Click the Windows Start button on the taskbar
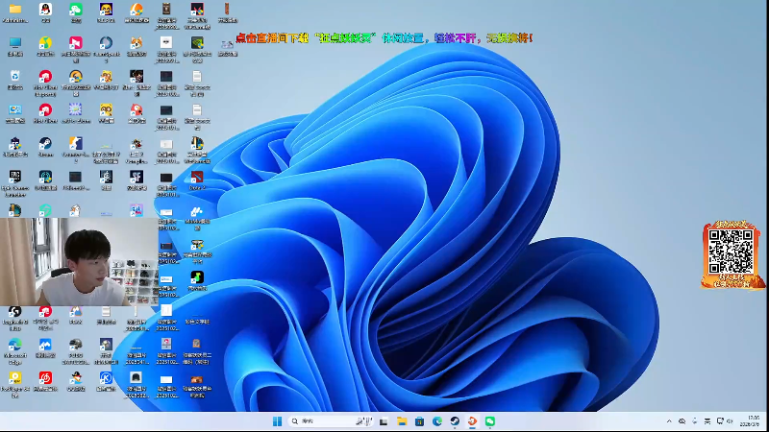The image size is (769, 432). (x=277, y=421)
